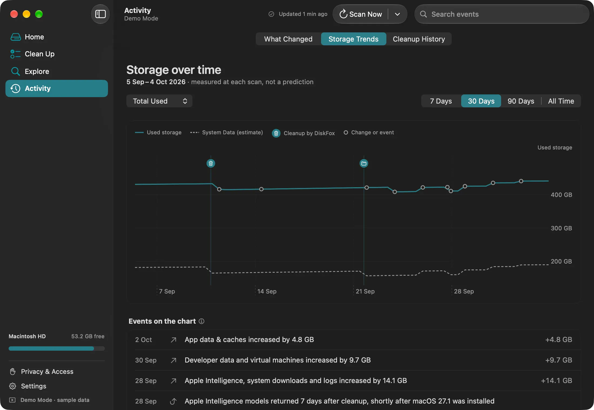Select Activity in the sidebar
The height and width of the screenshot is (410, 594).
pos(57,88)
